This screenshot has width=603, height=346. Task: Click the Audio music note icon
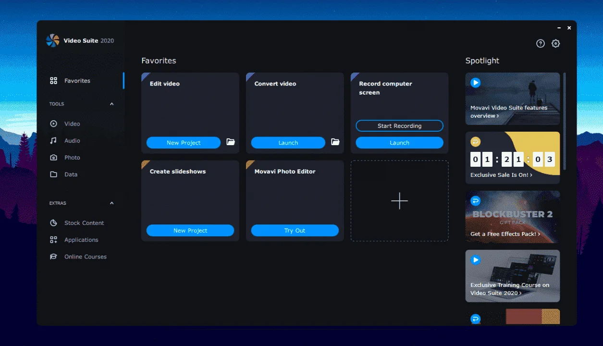54,141
